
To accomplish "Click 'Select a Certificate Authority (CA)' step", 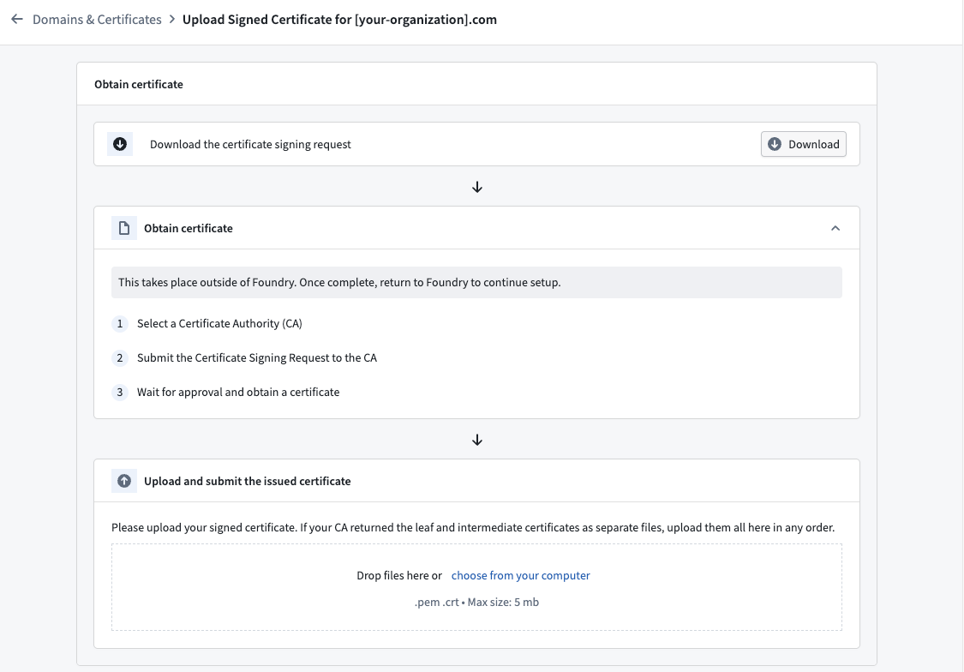I will coord(219,323).
